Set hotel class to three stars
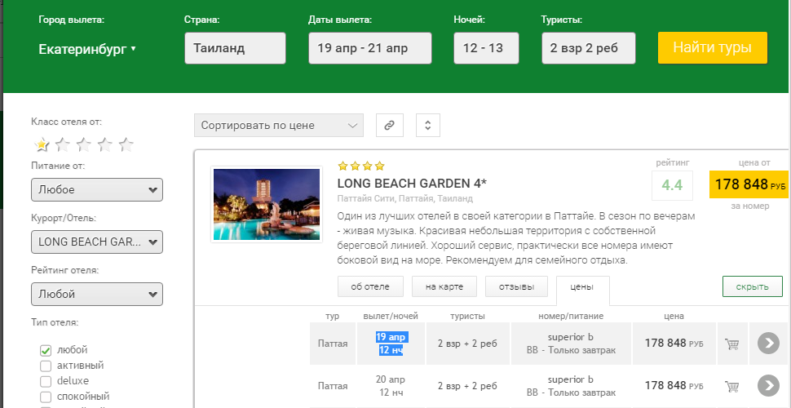791x408 pixels. [83, 145]
